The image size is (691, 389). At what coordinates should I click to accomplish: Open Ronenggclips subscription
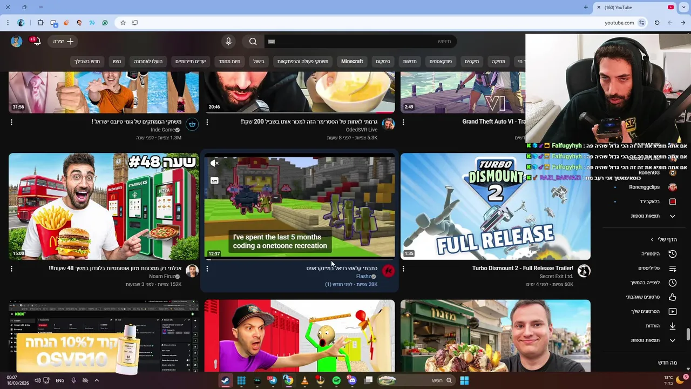645,187
